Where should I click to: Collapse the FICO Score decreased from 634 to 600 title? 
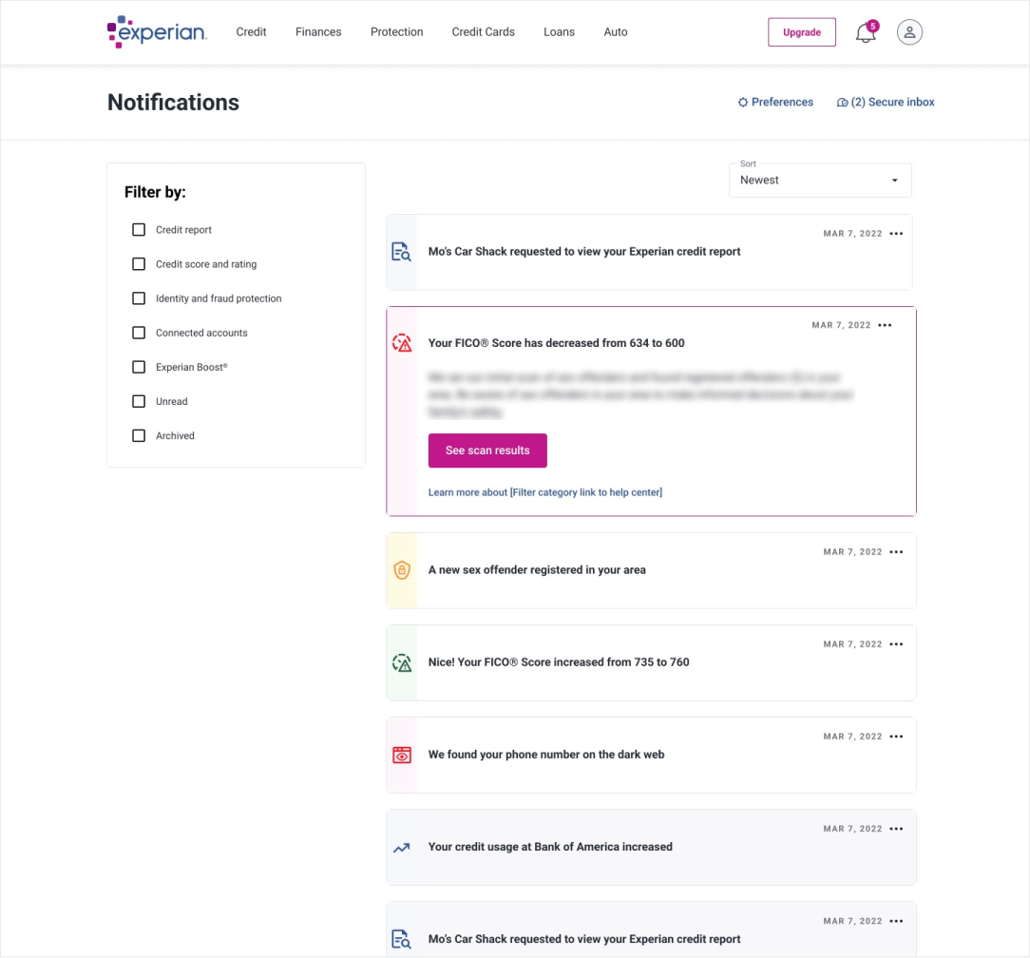tap(557, 343)
